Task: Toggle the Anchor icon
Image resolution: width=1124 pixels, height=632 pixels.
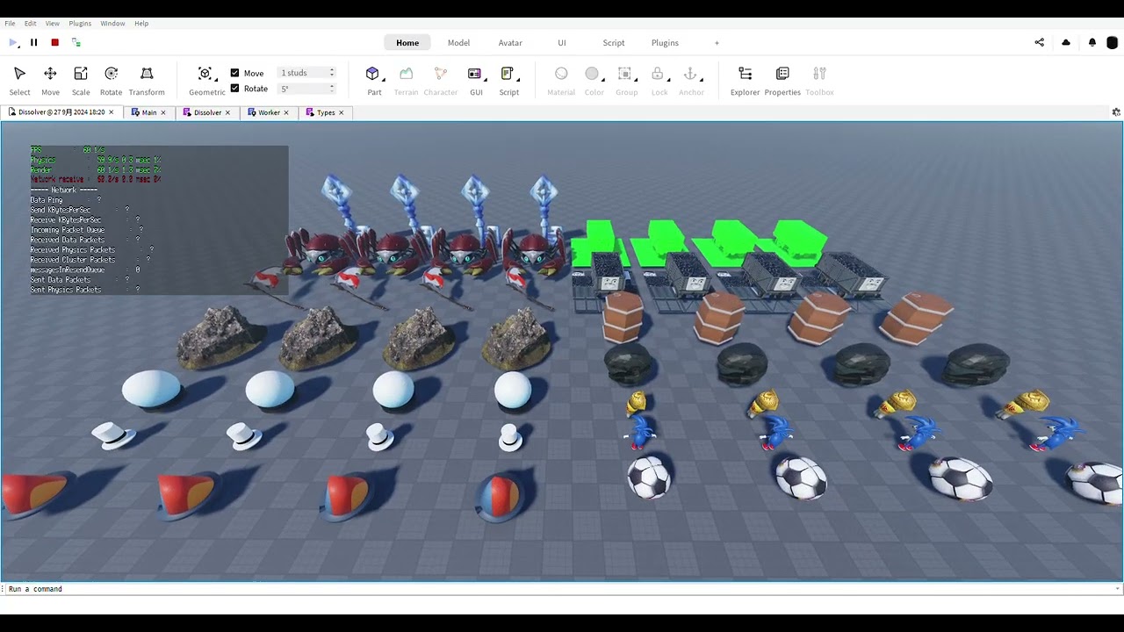Action: click(x=690, y=74)
